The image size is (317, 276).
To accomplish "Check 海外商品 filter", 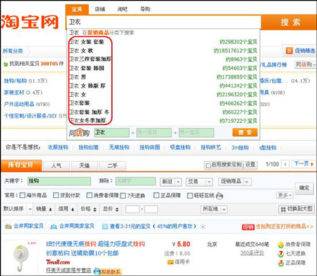I will click(22, 196).
